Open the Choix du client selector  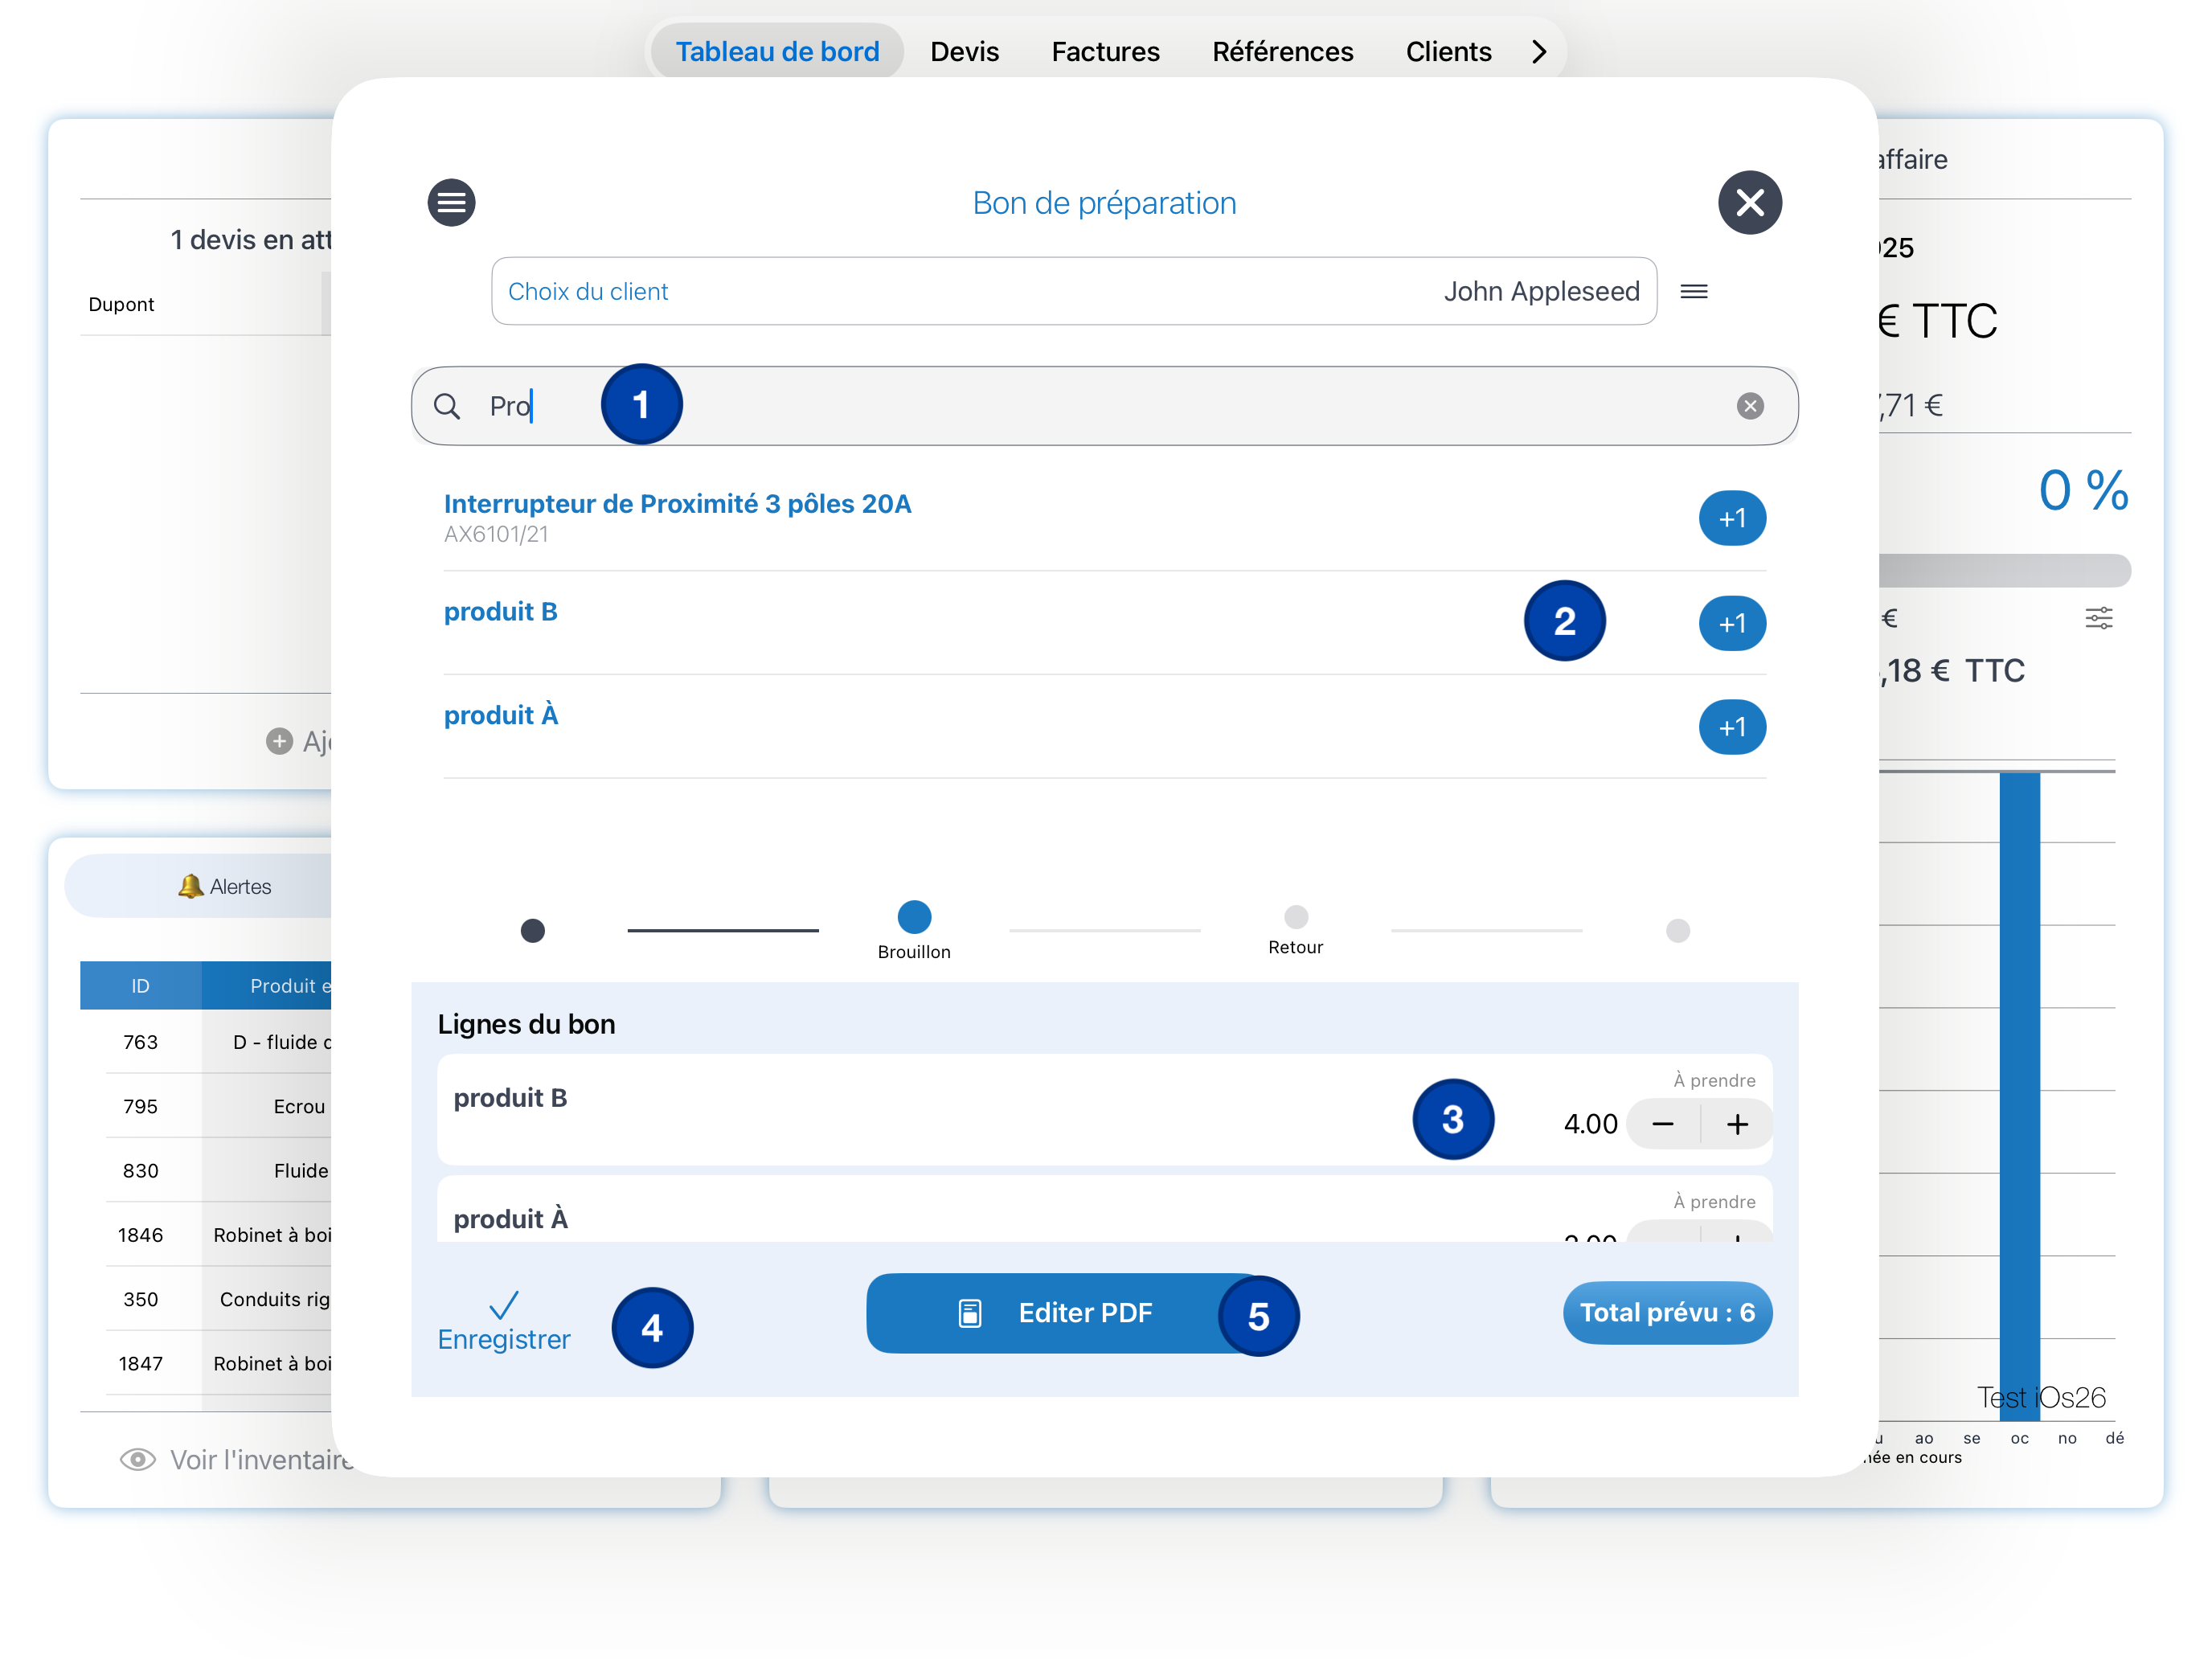[x=1073, y=291]
